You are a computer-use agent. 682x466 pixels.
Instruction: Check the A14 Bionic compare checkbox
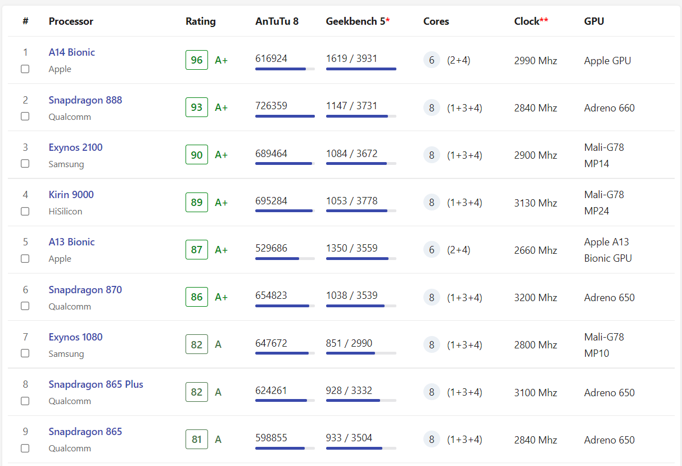(x=25, y=69)
